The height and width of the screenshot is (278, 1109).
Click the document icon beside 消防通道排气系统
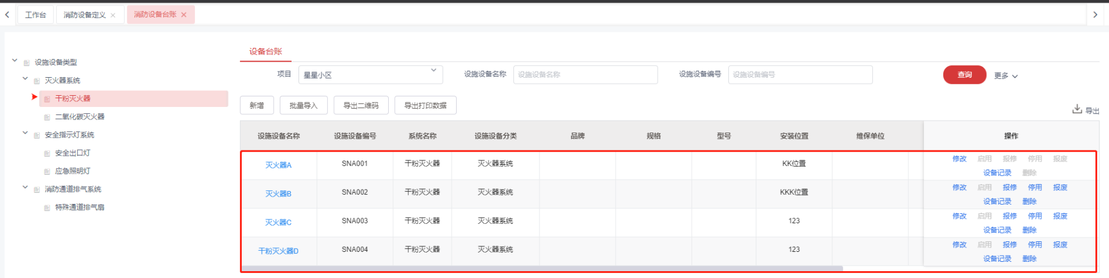pos(37,189)
